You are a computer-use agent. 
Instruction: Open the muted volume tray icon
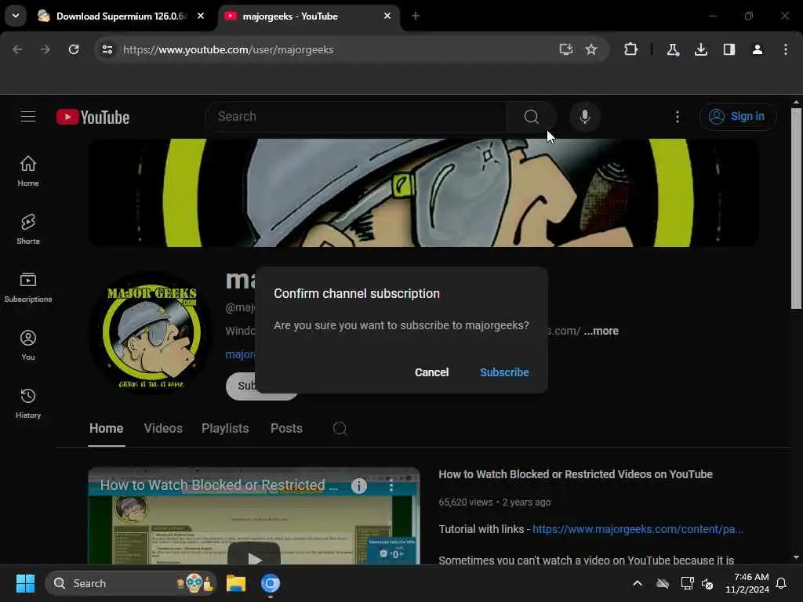click(x=707, y=583)
